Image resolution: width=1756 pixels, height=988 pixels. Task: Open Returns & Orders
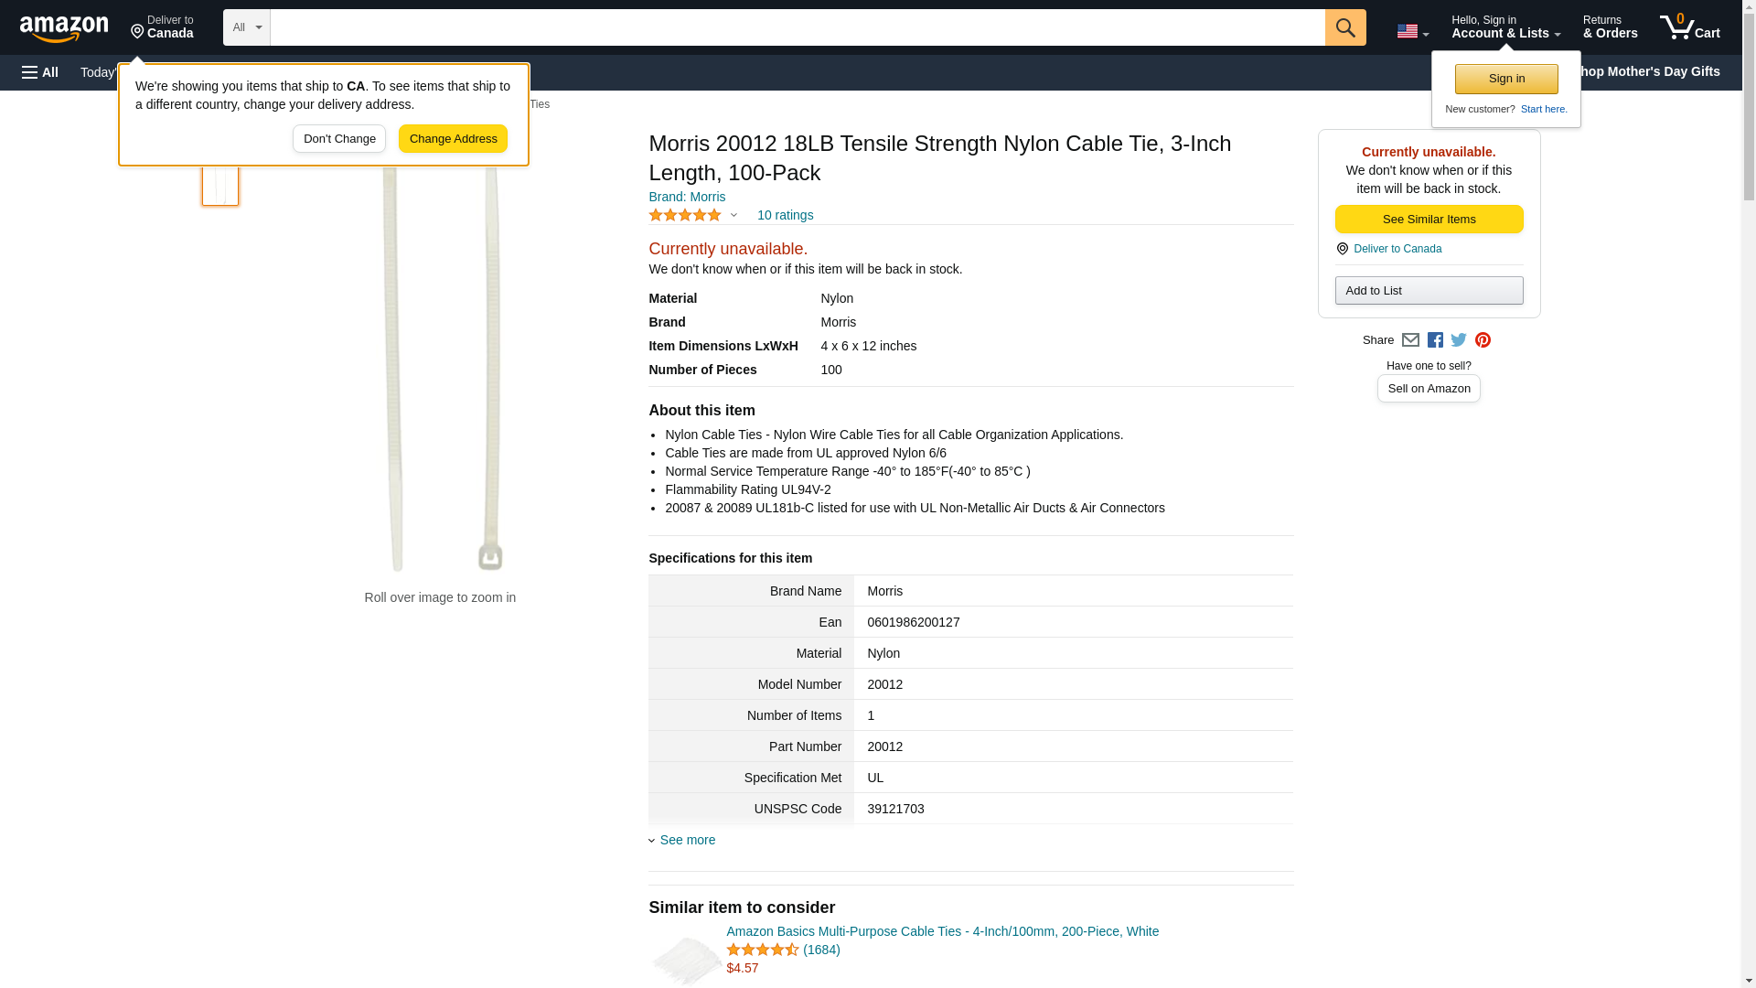pos(1610,27)
